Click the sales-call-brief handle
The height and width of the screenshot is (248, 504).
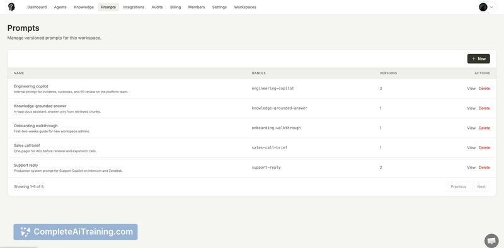(270, 148)
